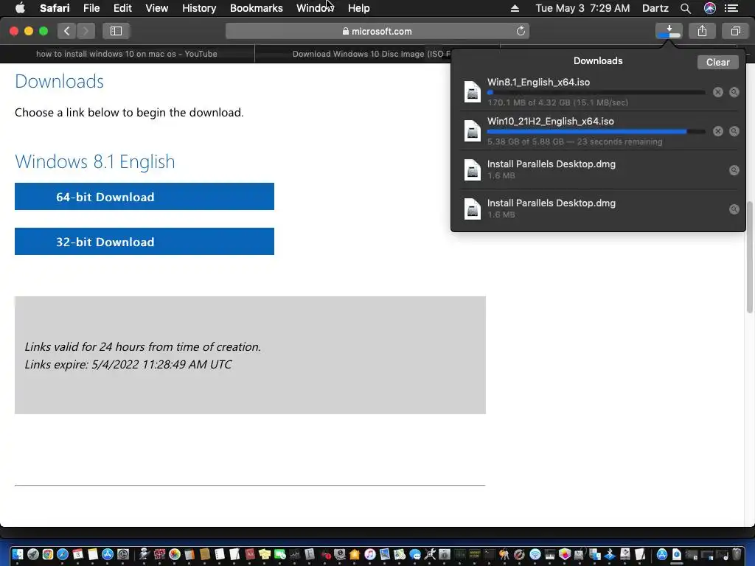Go forward using the Safari forward arrow
Viewport: 755px width, 566px height.
point(86,31)
